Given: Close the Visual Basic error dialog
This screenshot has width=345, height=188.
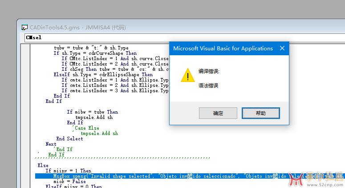Looking at the screenshot, I should (282, 48).
